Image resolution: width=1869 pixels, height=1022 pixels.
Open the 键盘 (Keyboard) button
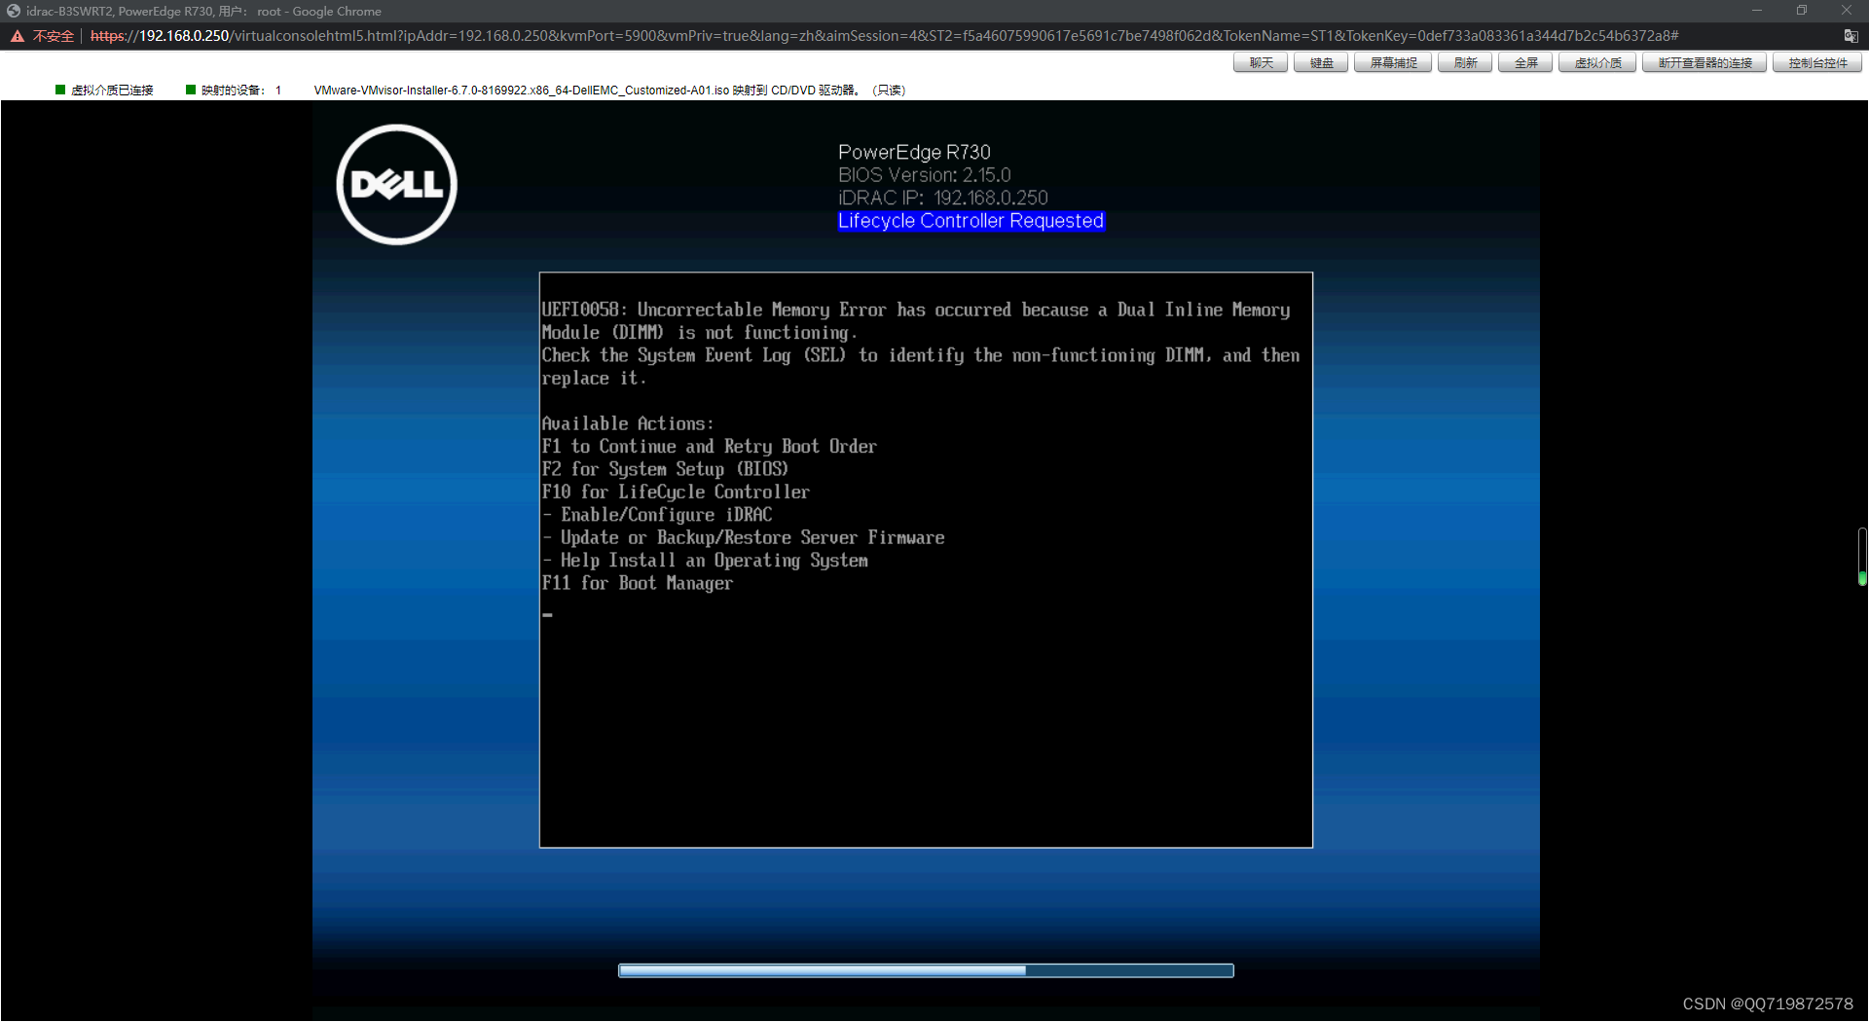coord(1321,63)
